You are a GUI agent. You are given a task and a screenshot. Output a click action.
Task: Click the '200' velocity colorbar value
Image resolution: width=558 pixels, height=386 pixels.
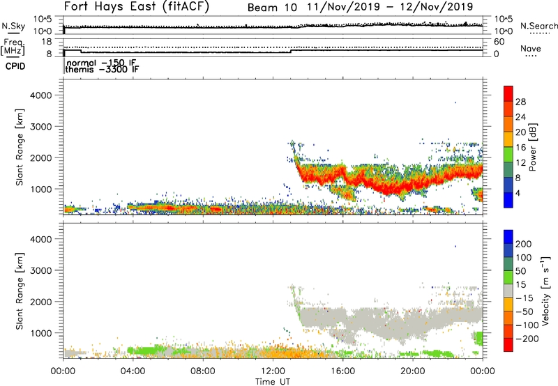pos(524,244)
